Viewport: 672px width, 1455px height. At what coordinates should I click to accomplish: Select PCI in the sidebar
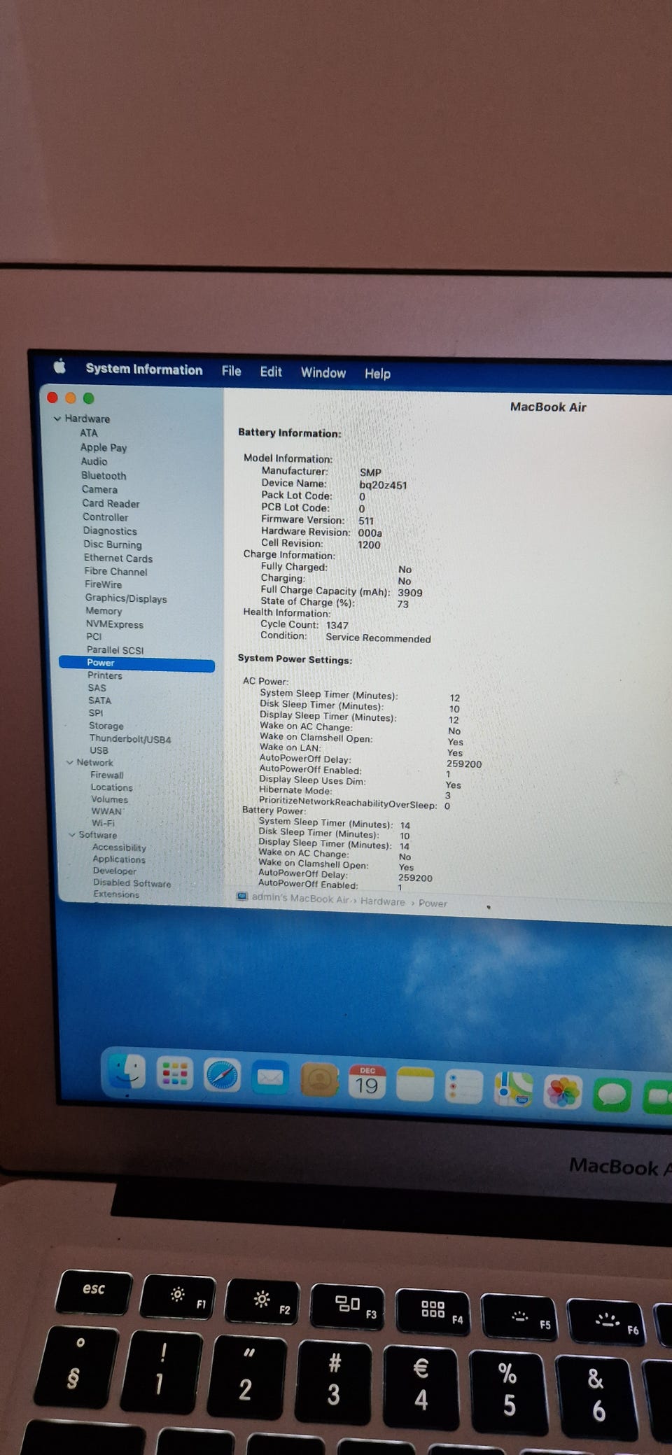click(x=94, y=637)
